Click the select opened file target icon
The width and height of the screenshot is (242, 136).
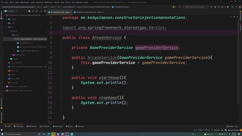click(29, 11)
